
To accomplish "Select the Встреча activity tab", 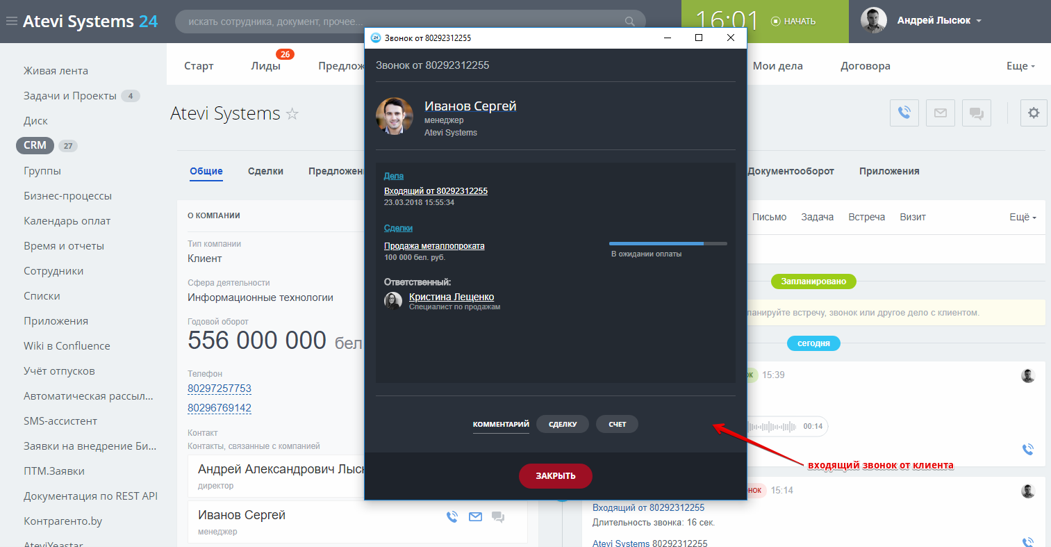I will click(866, 217).
